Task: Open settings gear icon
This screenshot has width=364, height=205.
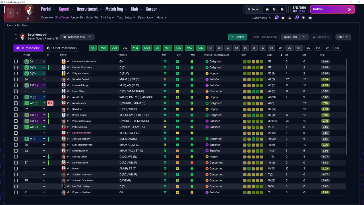Action: tap(282, 9)
